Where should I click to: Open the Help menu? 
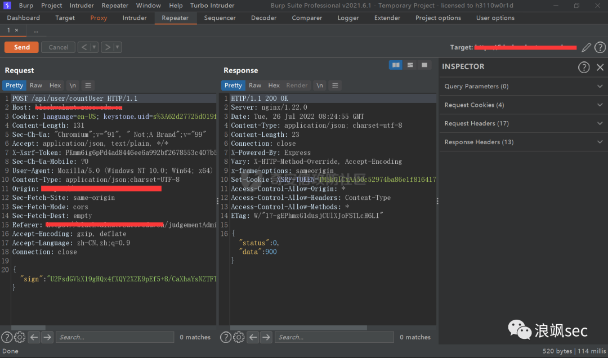(x=176, y=6)
